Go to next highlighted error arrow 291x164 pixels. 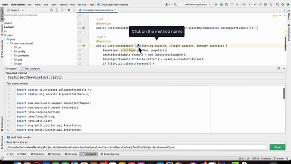click(284, 15)
